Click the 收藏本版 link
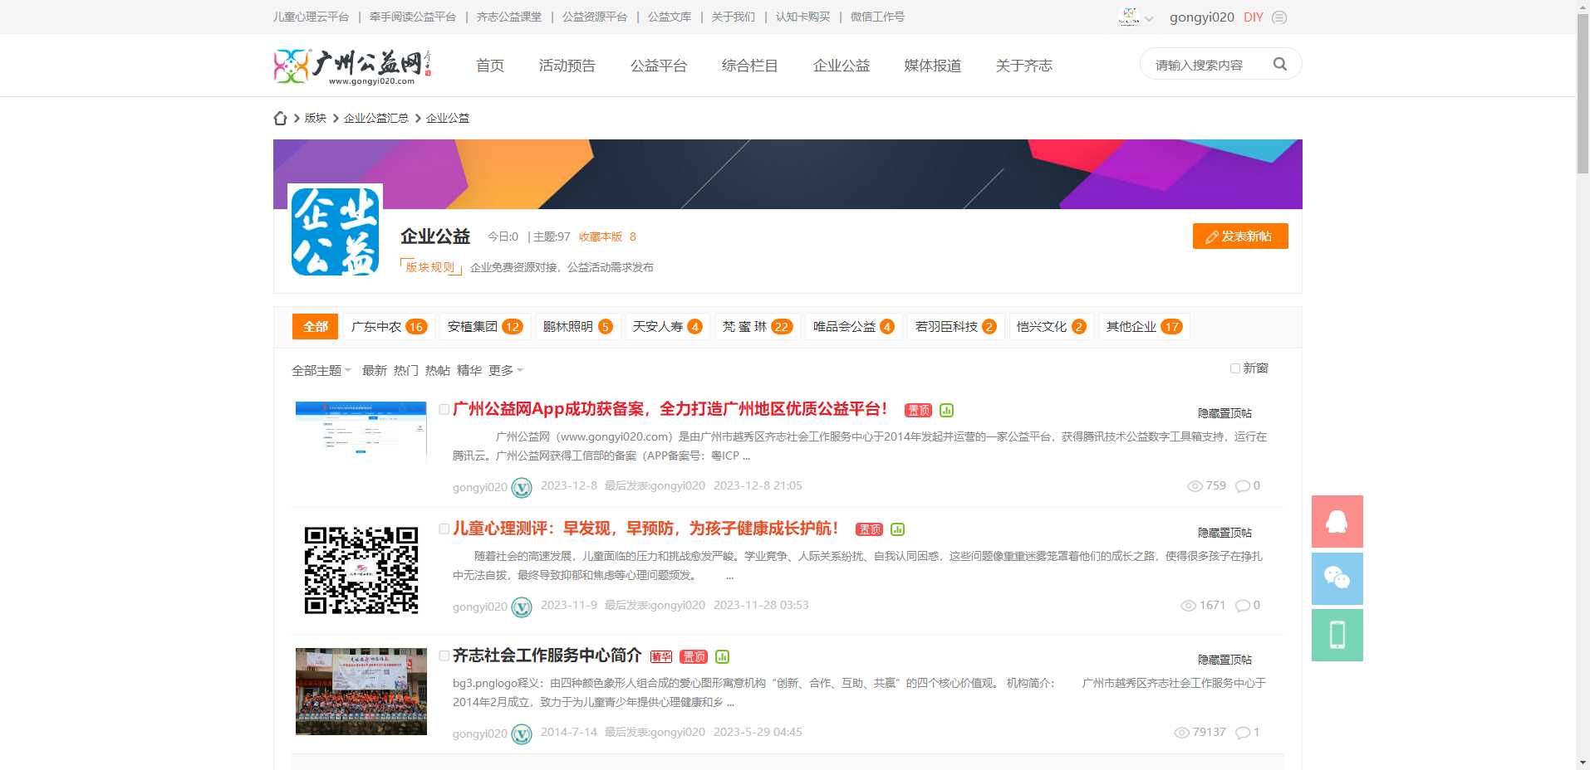The image size is (1590, 770). pos(601,236)
